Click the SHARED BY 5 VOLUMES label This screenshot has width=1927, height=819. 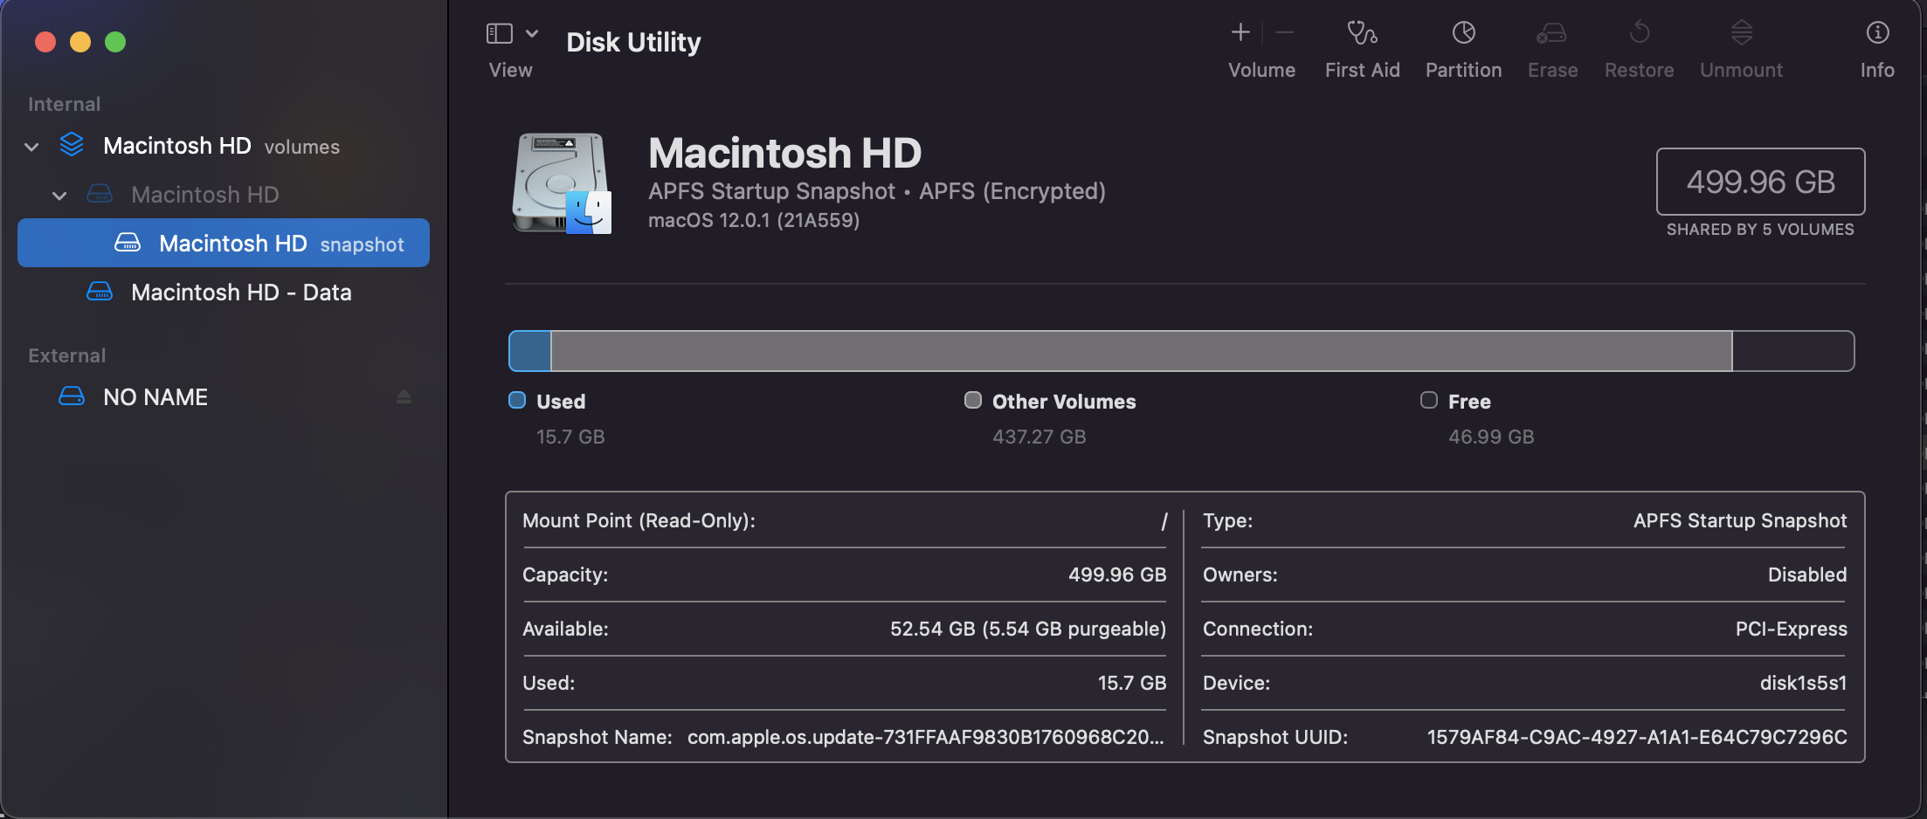(1760, 230)
